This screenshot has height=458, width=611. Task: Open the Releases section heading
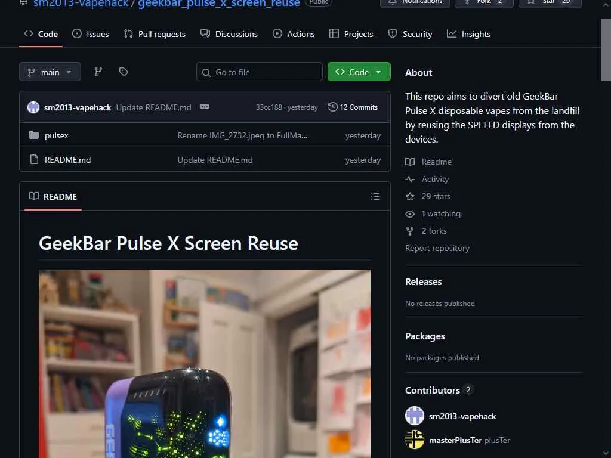click(423, 282)
